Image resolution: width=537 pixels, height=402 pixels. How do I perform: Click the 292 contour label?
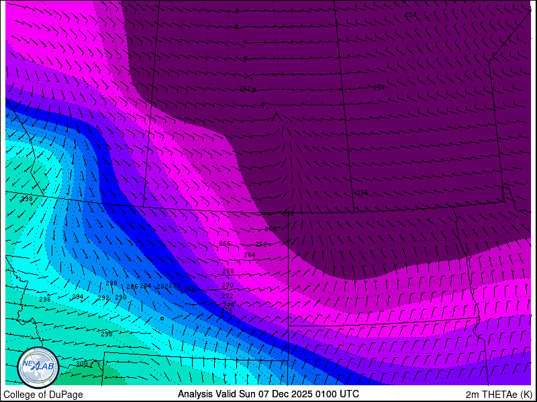103,297
